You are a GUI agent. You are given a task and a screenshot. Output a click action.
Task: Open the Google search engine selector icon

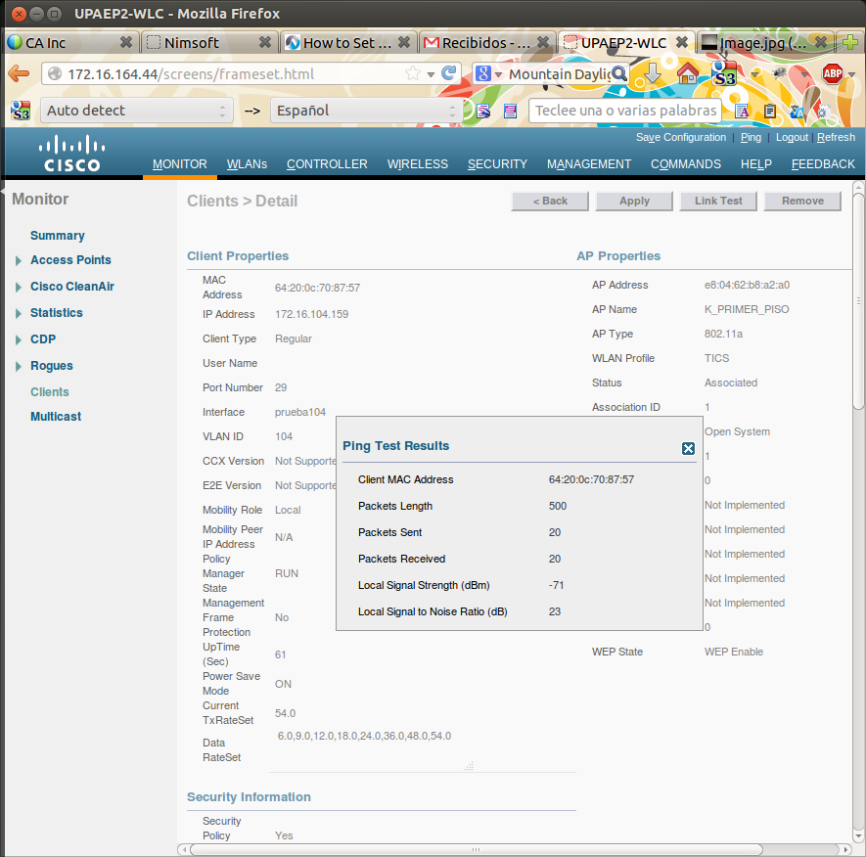pyautogui.click(x=483, y=73)
